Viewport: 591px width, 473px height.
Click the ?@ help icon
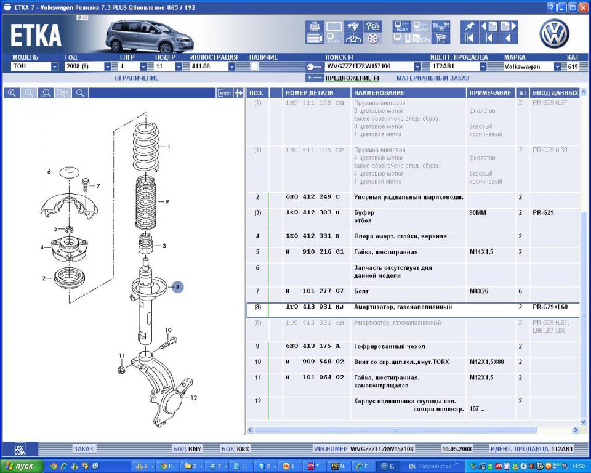point(373,26)
